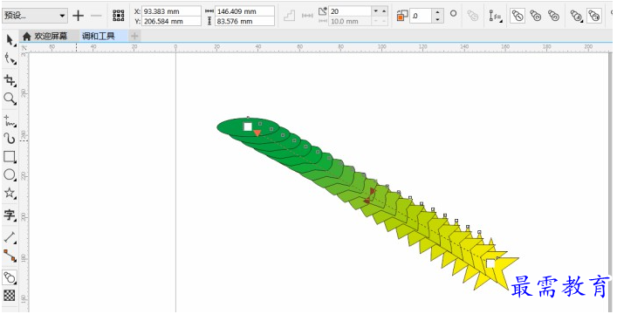The width and height of the screenshot is (617, 314).
Task: Click the blend steps field 20
Action: pos(350,11)
